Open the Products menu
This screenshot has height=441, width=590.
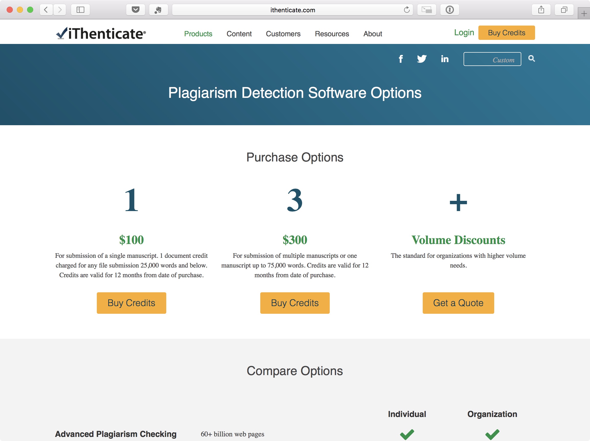point(198,34)
